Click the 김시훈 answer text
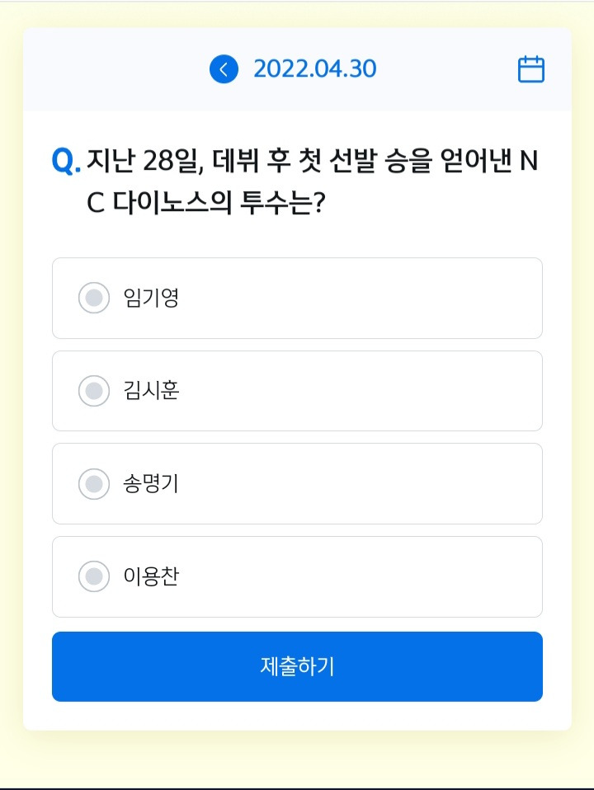Screen dimensions: 594x790 151,391
